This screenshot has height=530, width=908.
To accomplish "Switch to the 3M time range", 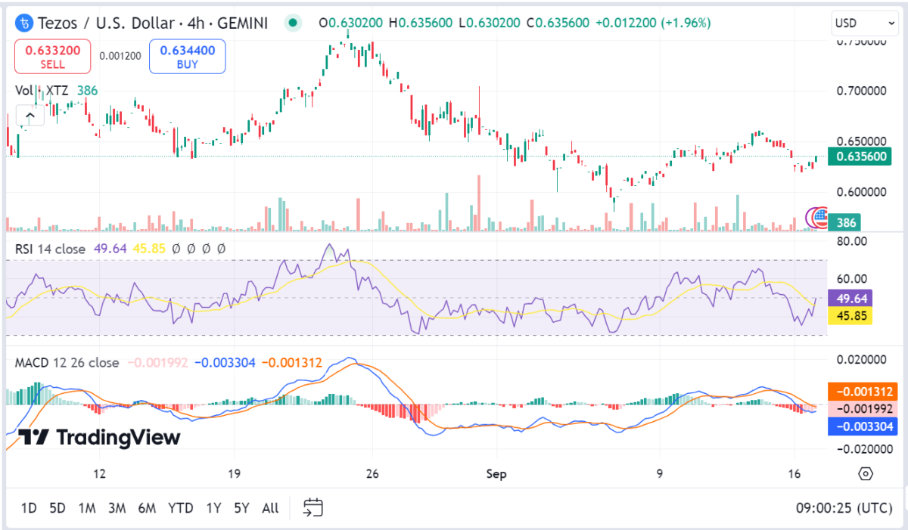I will point(117,508).
